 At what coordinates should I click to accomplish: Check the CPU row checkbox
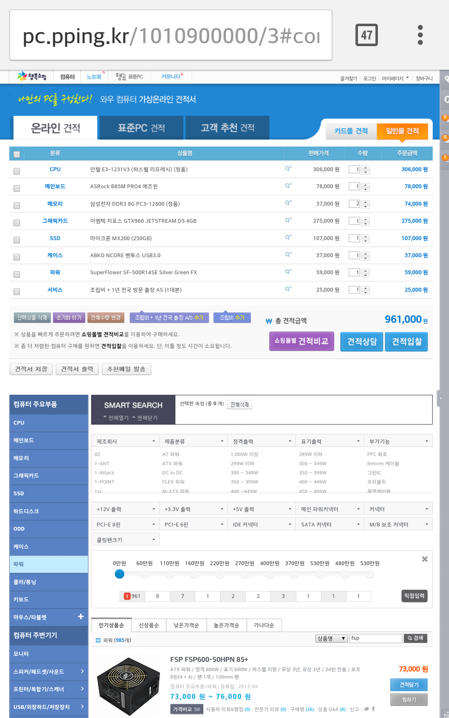(17, 171)
